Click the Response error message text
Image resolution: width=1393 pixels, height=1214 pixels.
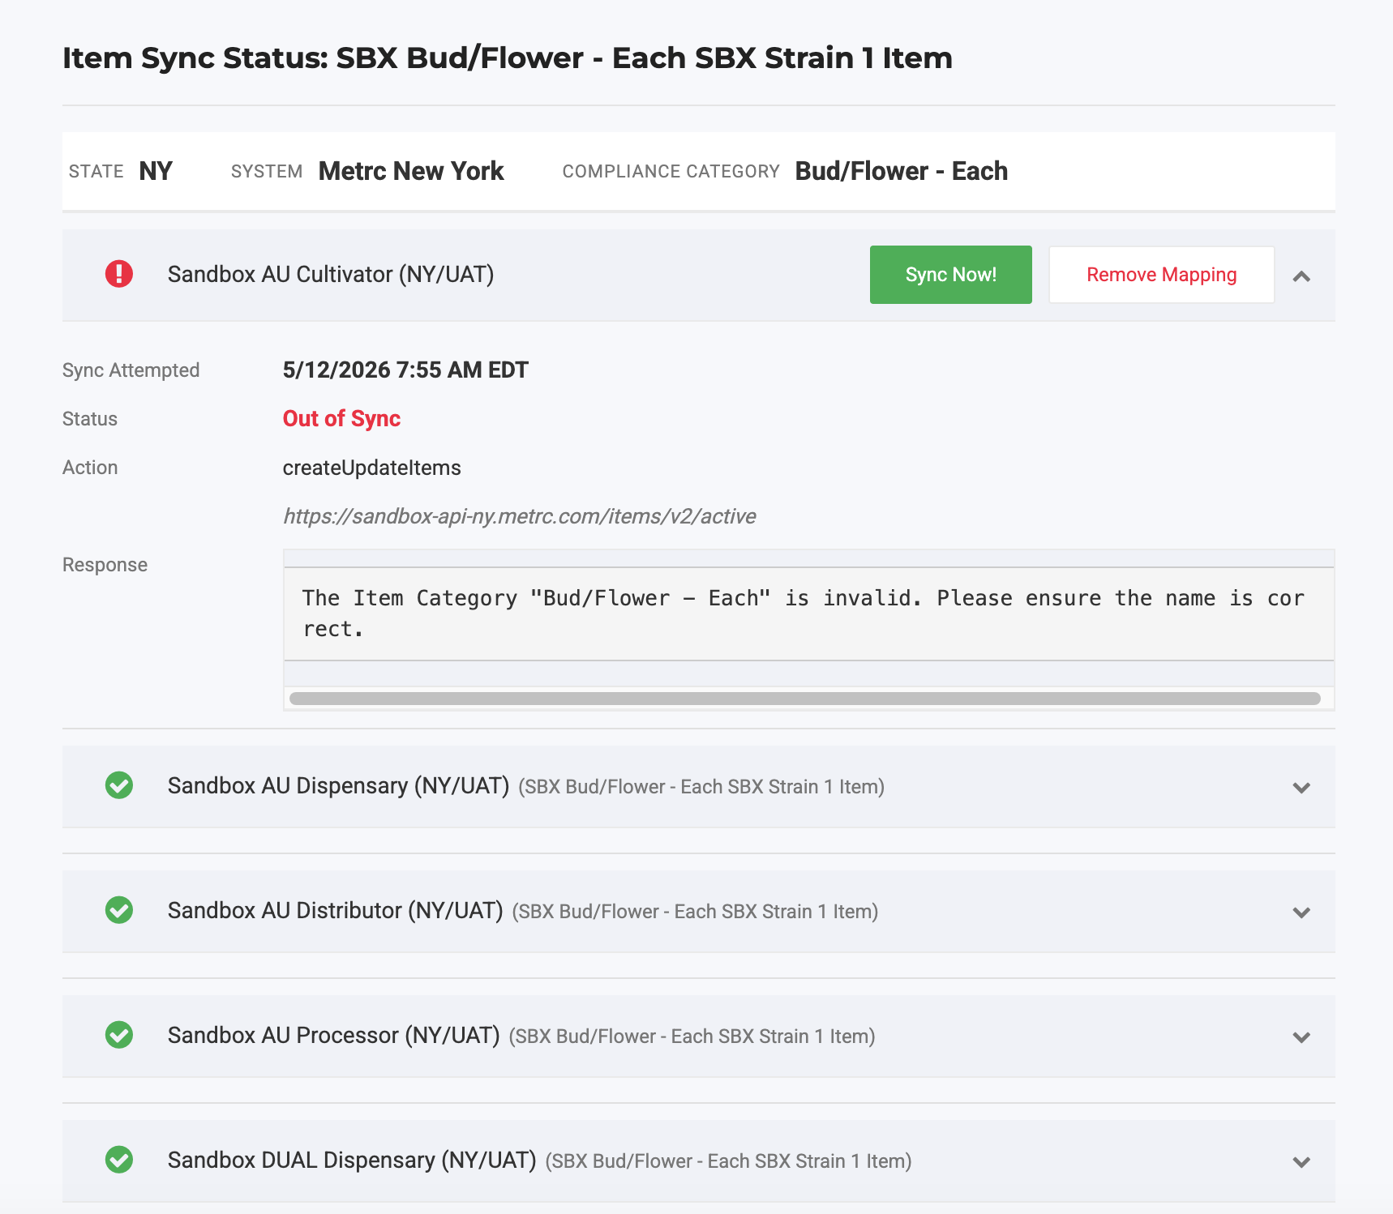pyautogui.click(x=803, y=613)
